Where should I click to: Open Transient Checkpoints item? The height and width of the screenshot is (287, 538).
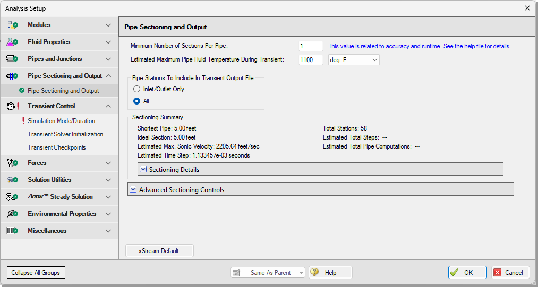pos(57,147)
